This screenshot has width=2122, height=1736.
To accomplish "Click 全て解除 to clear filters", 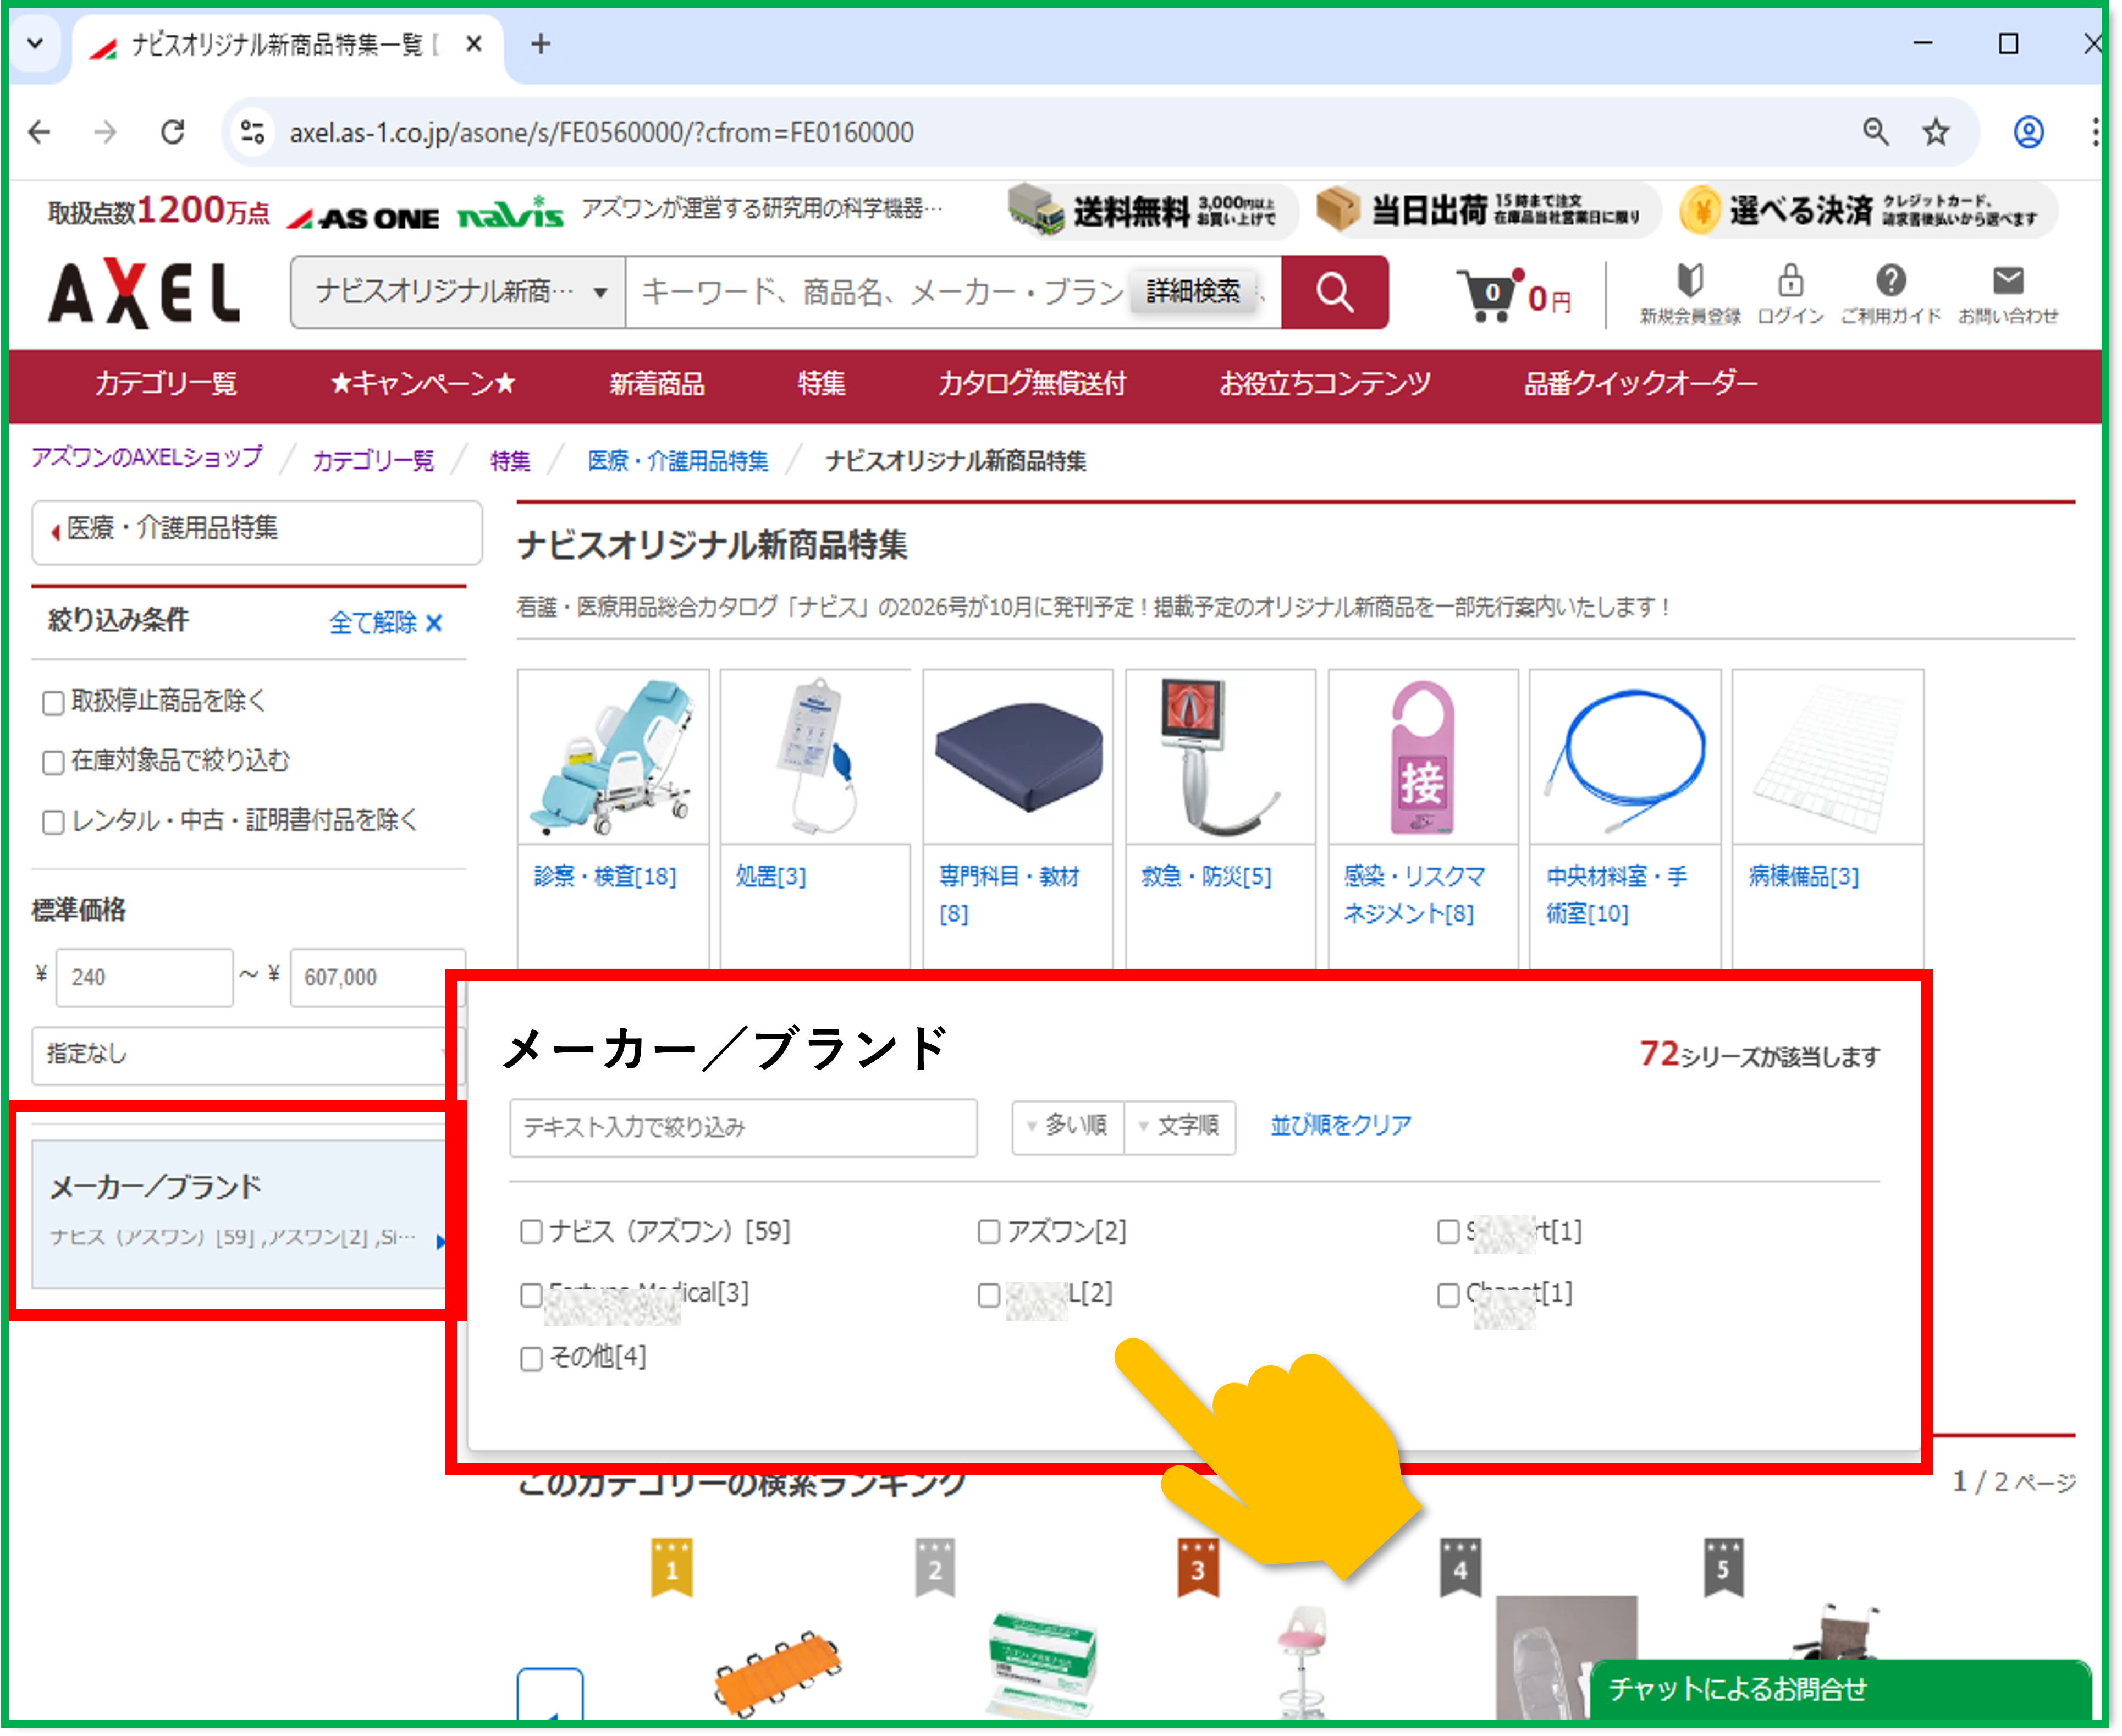I will (x=386, y=623).
